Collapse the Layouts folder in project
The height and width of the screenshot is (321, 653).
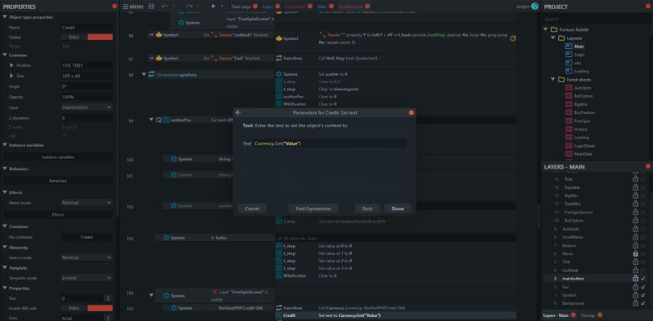coord(553,37)
